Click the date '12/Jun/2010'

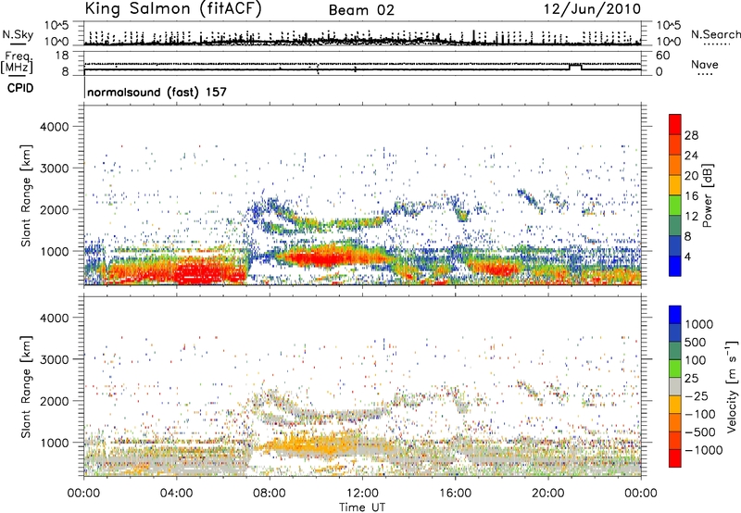tap(592, 9)
